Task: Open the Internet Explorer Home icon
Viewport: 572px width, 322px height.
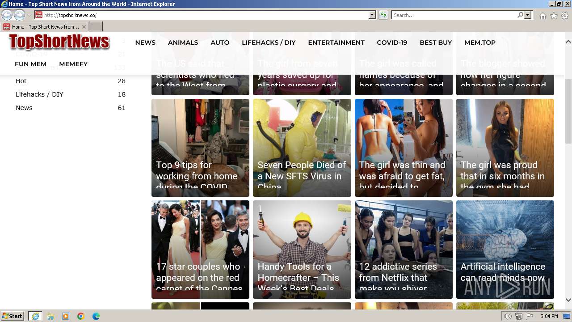Action: click(x=543, y=16)
